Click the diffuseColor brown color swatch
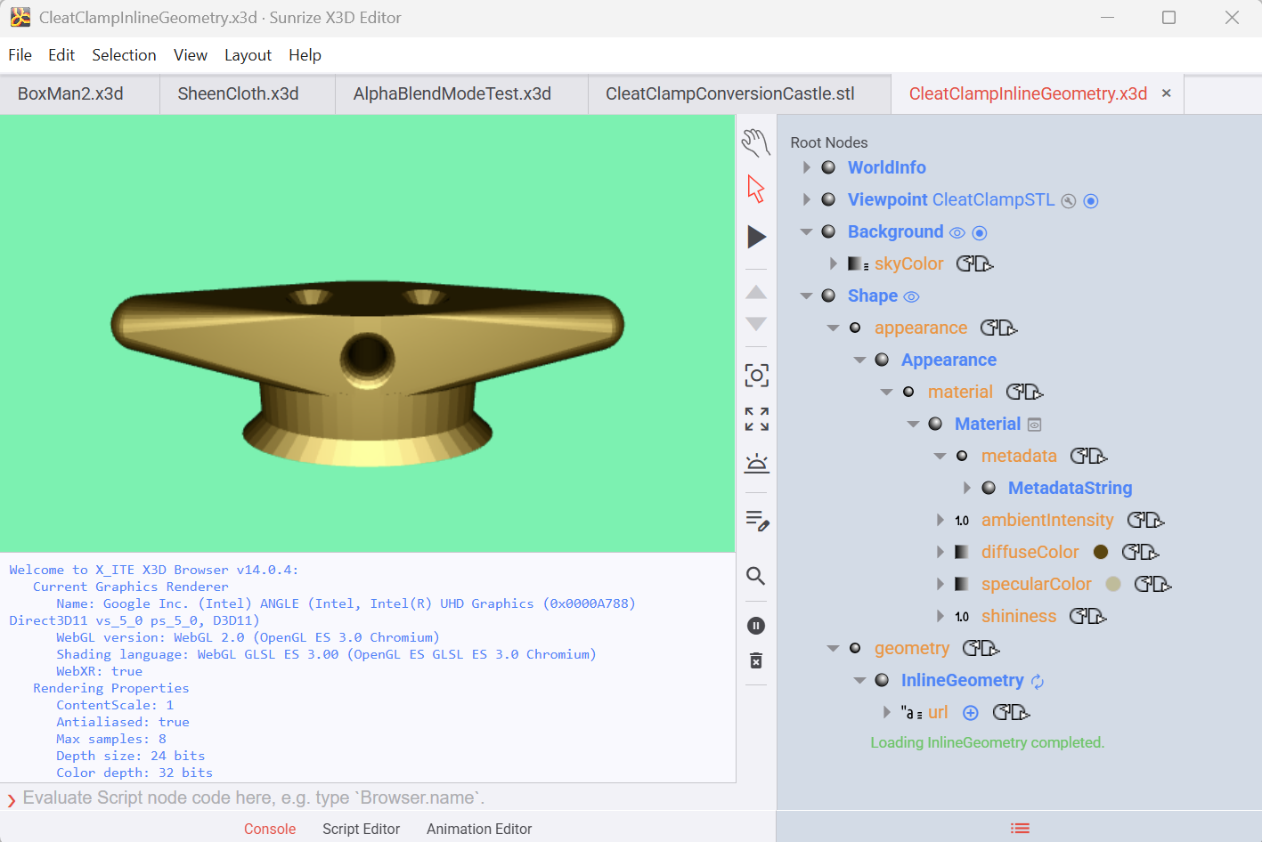The height and width of the screenshot is (842, 1262). (1100, 552)
